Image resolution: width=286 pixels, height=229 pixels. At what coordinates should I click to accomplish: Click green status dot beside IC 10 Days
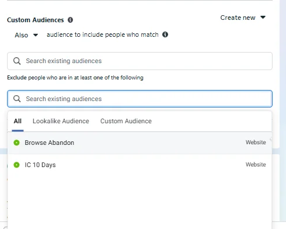click(16, 165)
